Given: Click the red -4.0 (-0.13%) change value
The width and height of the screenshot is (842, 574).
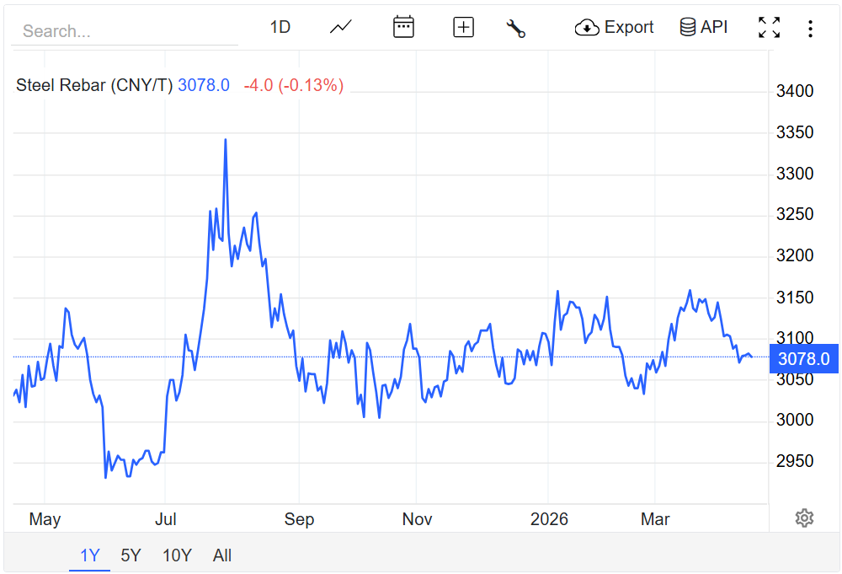Looking at the screenshot, I should pos(293,85).
